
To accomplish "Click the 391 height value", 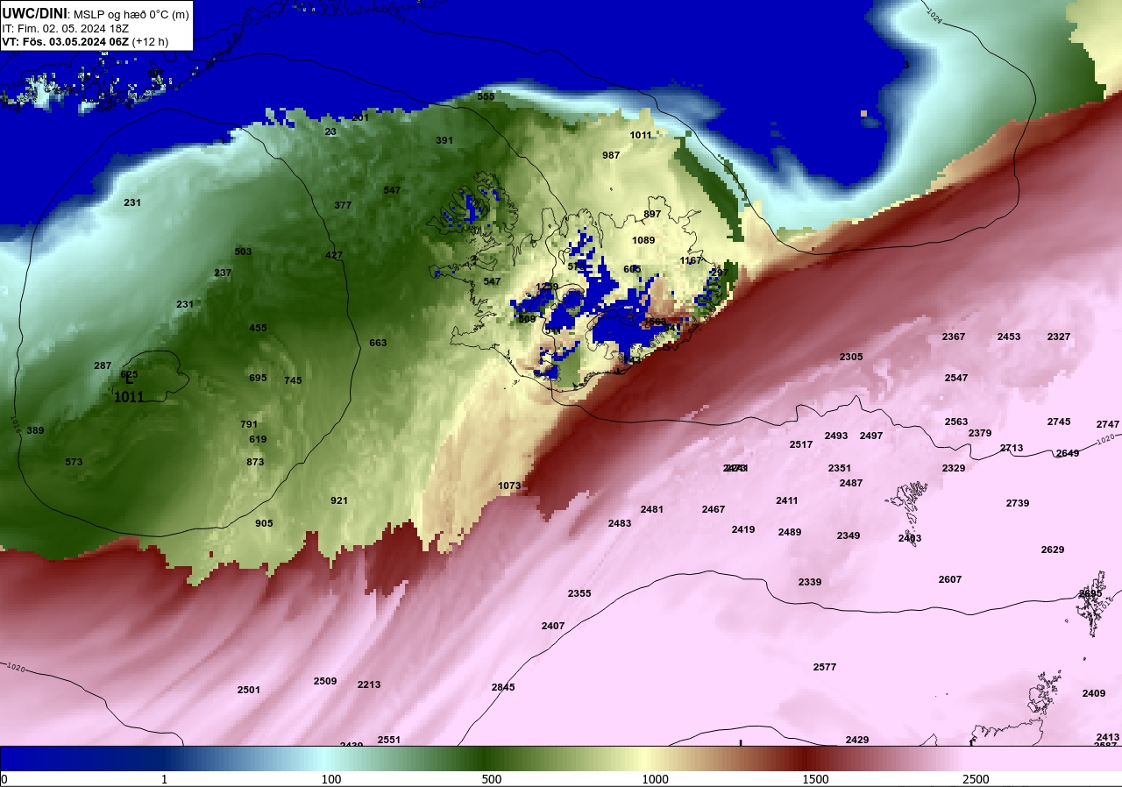I will coord(444,140).
